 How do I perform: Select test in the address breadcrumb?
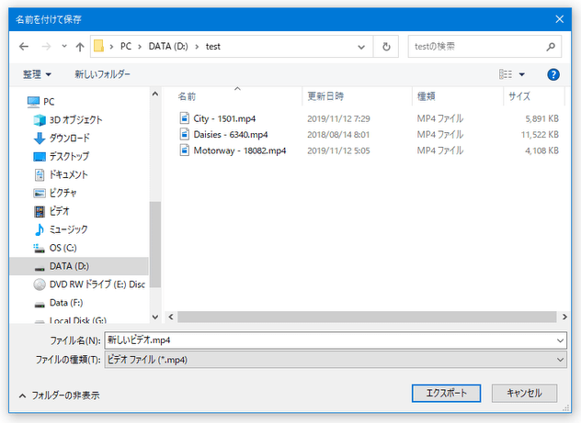point(212,46)
